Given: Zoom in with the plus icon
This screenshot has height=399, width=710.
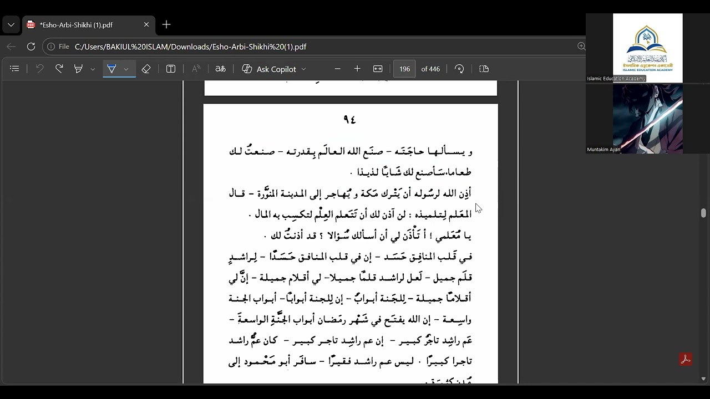Looking at the screenshot, I should [357, 69].
